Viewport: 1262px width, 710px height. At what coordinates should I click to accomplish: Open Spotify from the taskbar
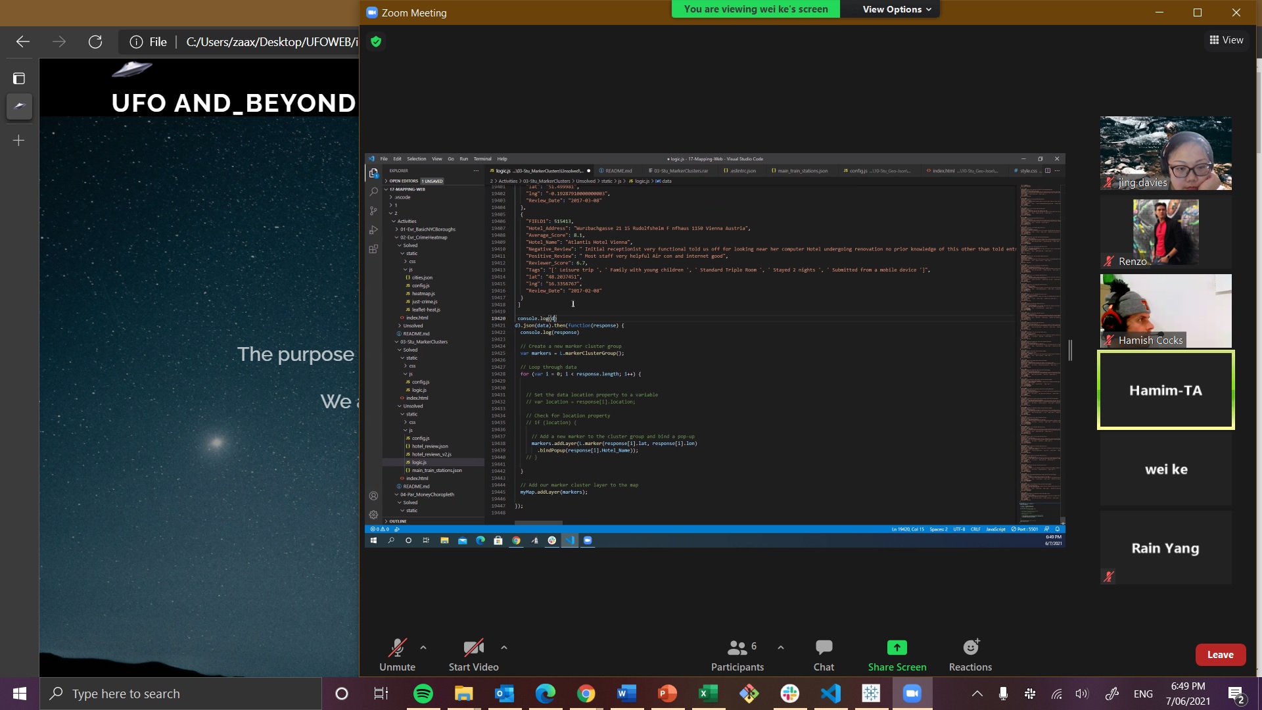pyautogui.click(x=423, y=694)
